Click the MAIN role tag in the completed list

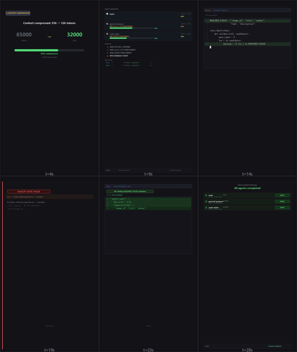pyautogui.click(x=225, y=195)
